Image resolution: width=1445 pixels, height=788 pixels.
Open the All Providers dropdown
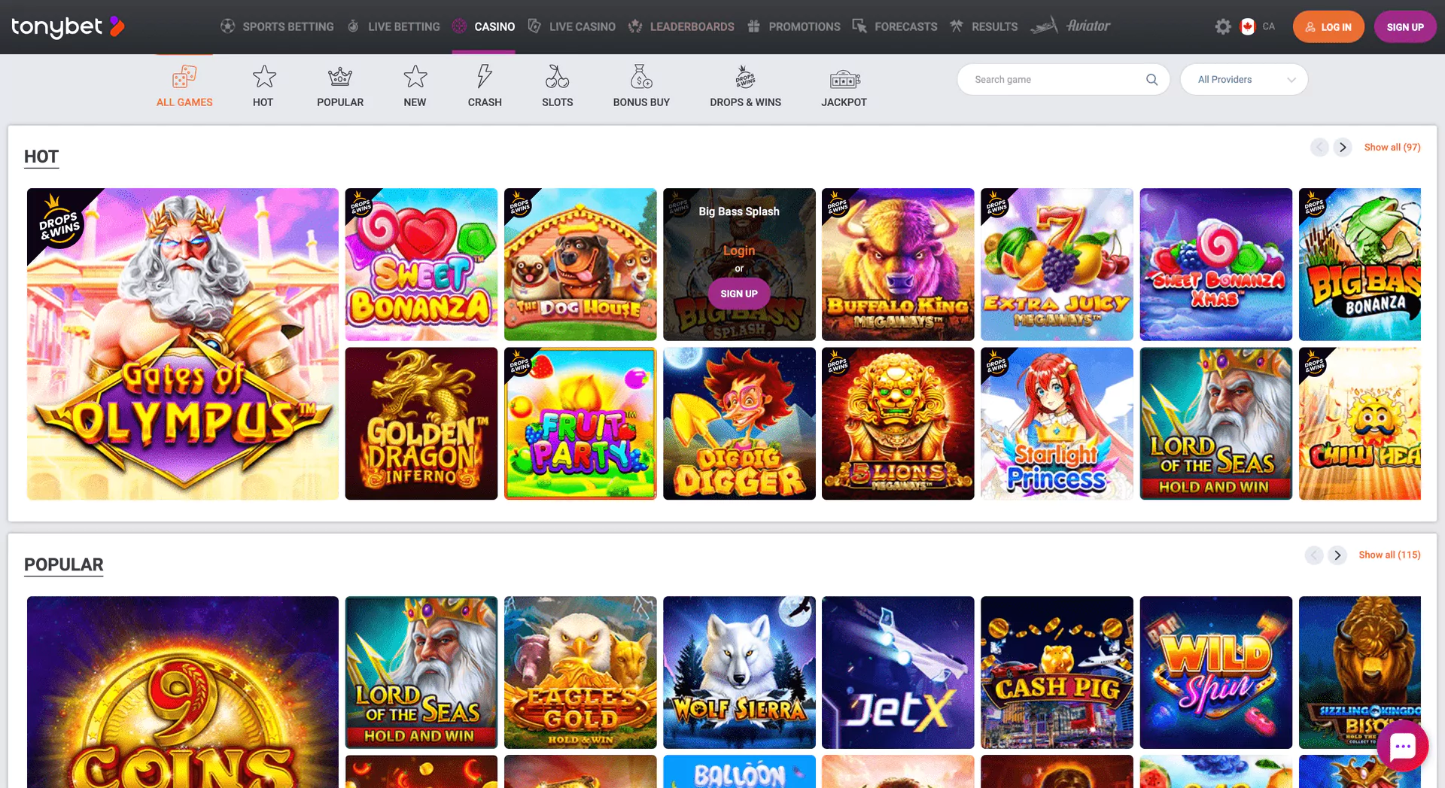1244,79
